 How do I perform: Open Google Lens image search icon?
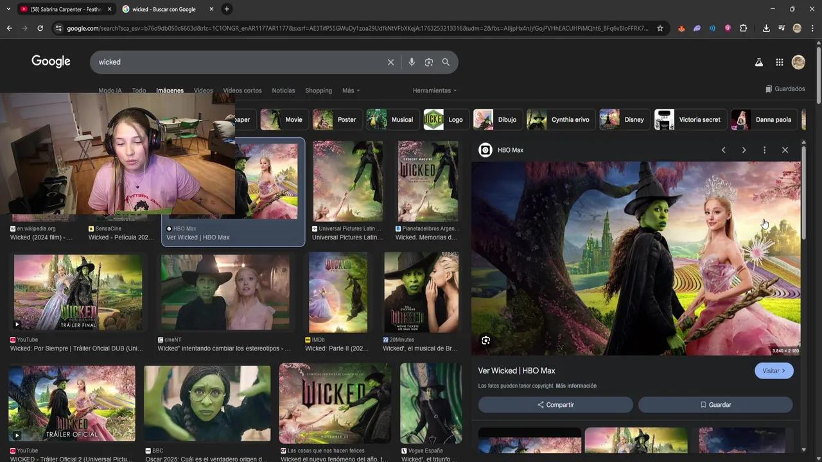429,62
